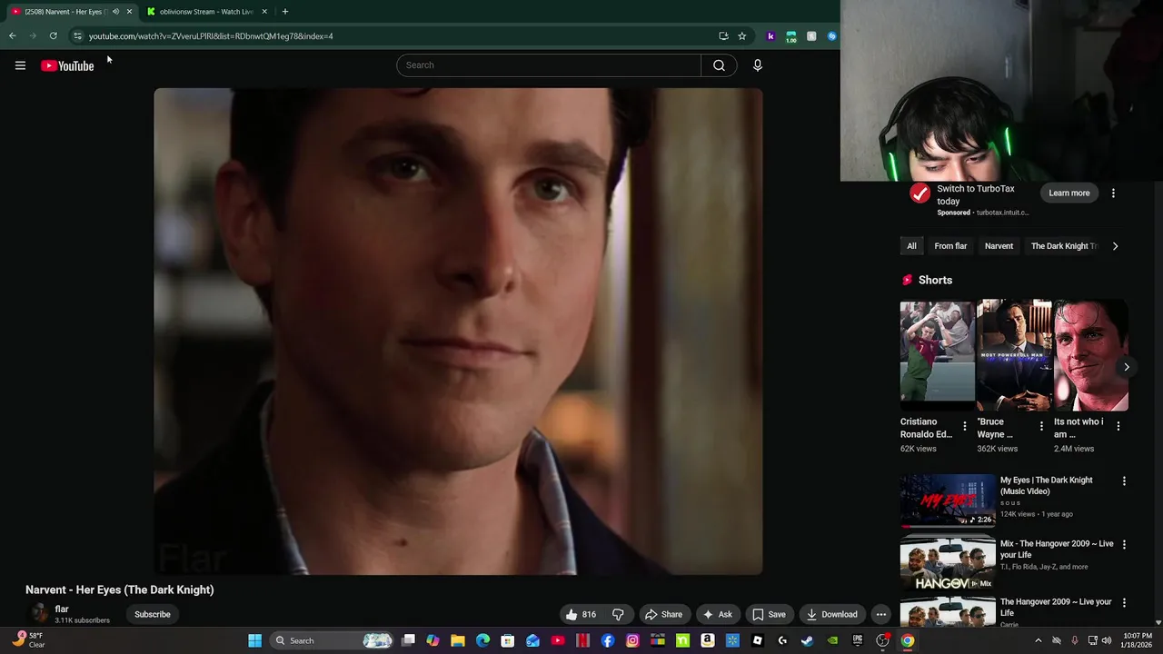
Task: Open options for the Hangover Mix
Action: [1124, 545]
